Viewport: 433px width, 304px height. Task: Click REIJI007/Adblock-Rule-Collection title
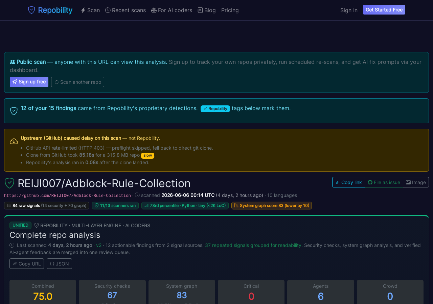pyautogui.click(x=104, y=183)
